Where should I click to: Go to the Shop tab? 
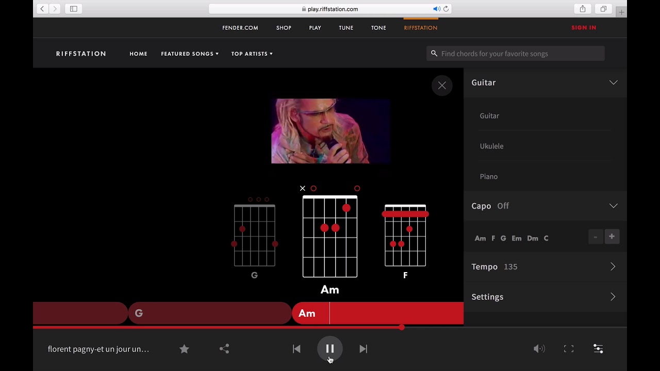tap(284, 28)
